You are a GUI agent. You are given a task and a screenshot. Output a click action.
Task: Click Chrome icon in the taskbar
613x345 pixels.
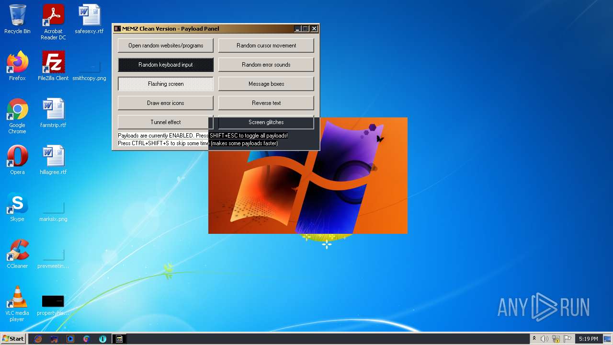coord(87,339)
